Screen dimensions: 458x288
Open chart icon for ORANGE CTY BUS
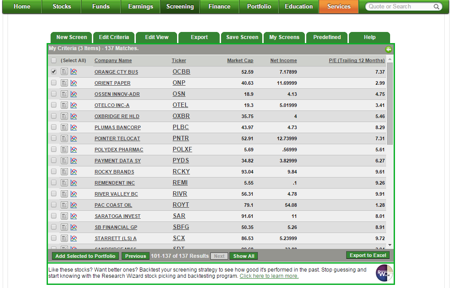tap(74, 71)
